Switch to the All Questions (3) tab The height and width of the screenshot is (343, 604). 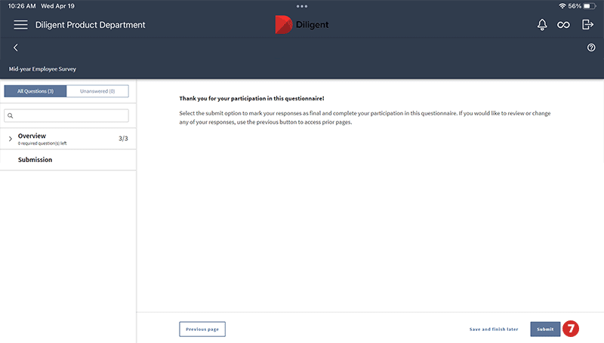35,91
